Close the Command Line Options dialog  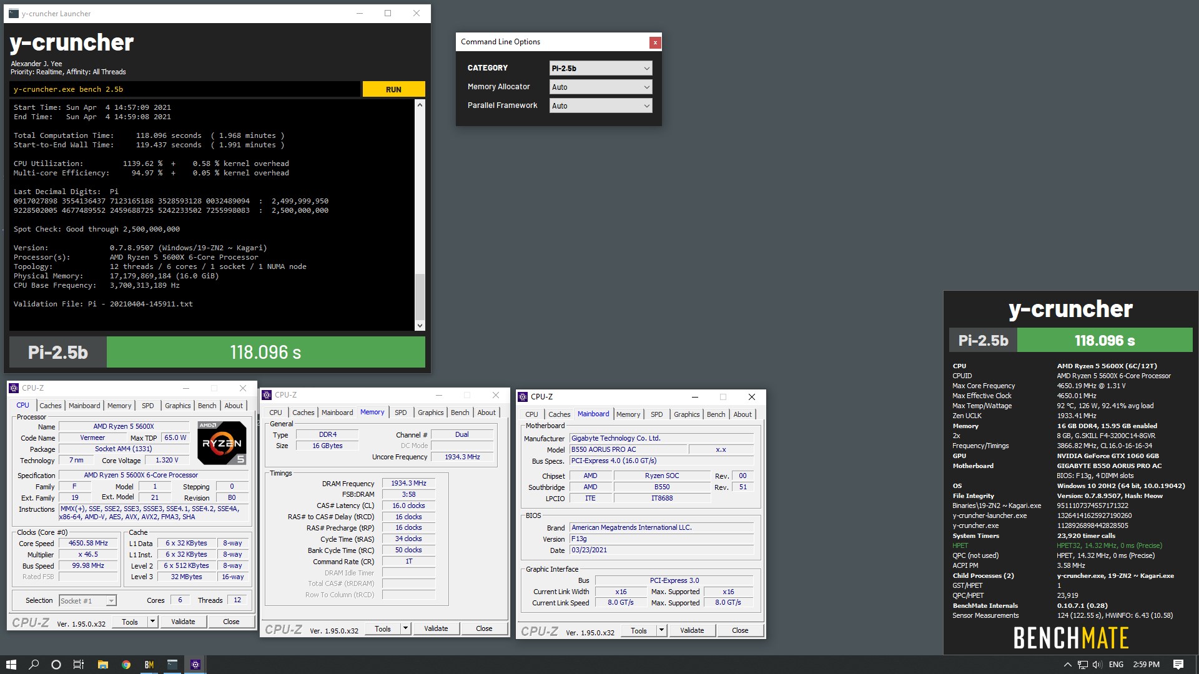click(654, 42)
